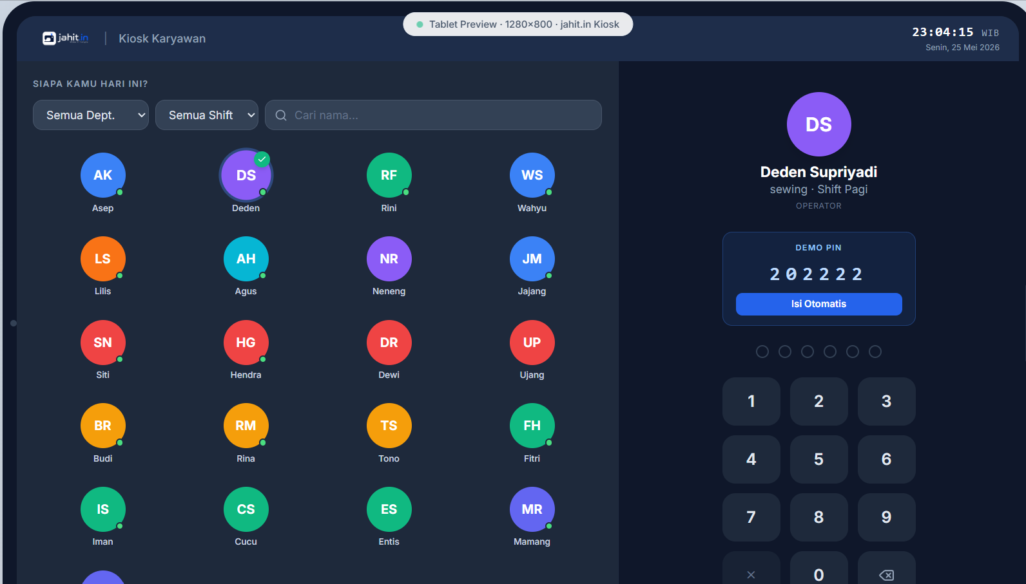Select Deden's DS avatar in employee grid

click(x=246, y=175)
